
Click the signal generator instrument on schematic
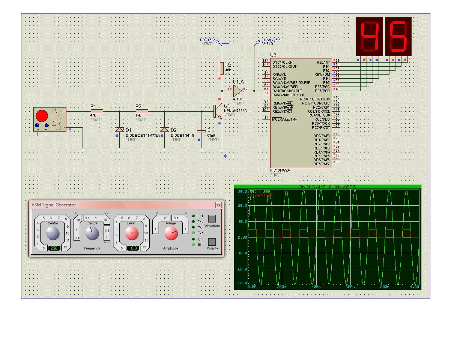[49, 119]
